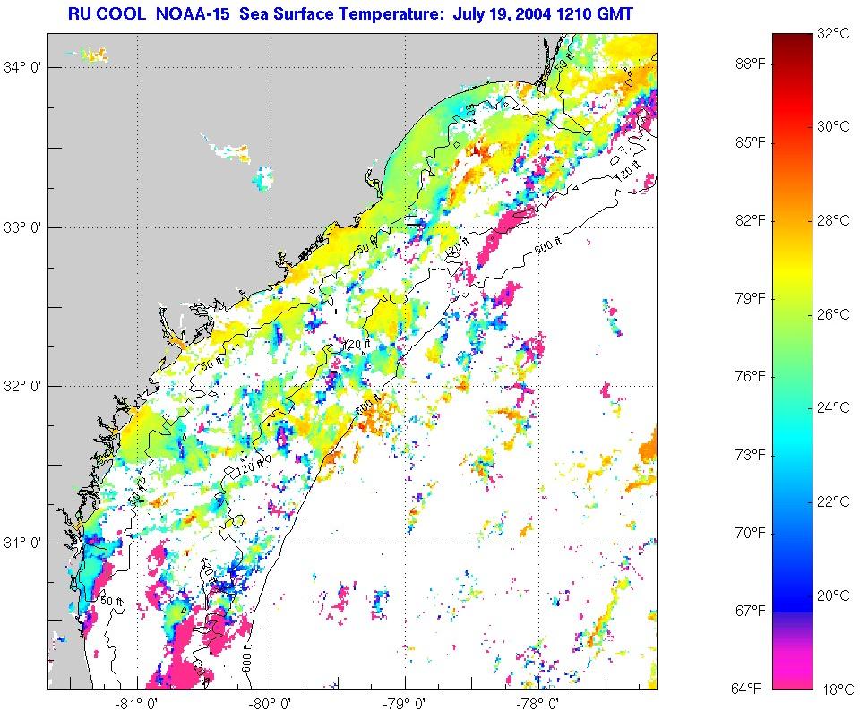Image resolution: width=860 pixels, height=710 pixels.
Task: Click the 28°C label on the color scale
Action: pos(833,220)
